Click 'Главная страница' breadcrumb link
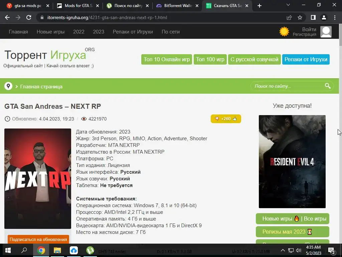 pyautogui.click(x=41, y=87)
